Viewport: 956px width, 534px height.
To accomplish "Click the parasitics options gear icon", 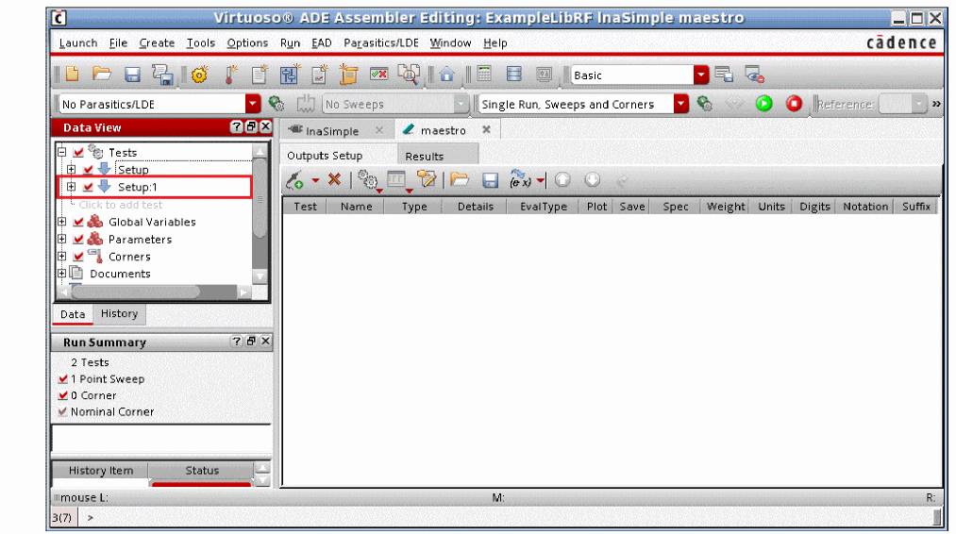I will coord(277,104).
